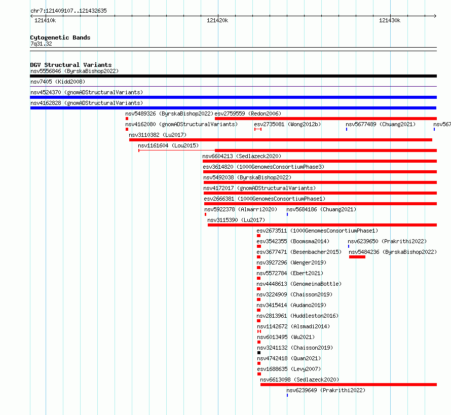This screenshot has width=451, height=415.
Task: Open nsv1142672 (Alsmadi2014) label
Action: [293, 326]
